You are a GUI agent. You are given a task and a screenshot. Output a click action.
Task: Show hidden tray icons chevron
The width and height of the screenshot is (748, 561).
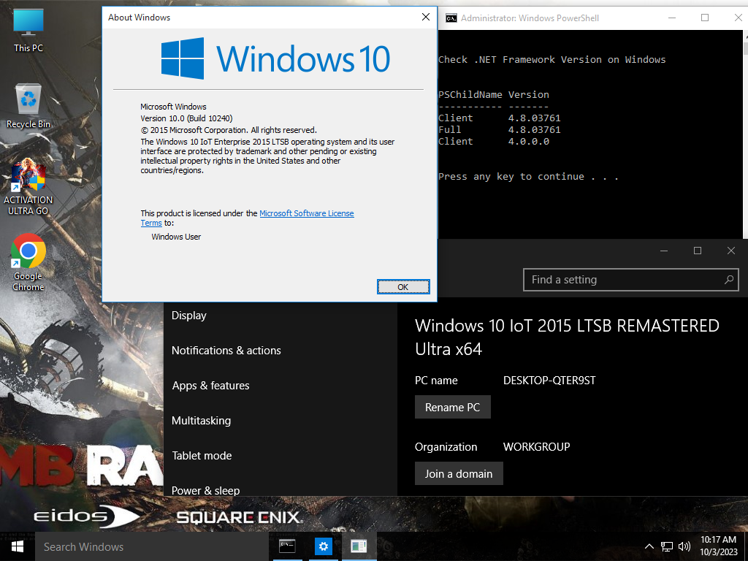(x=649, y=546)
